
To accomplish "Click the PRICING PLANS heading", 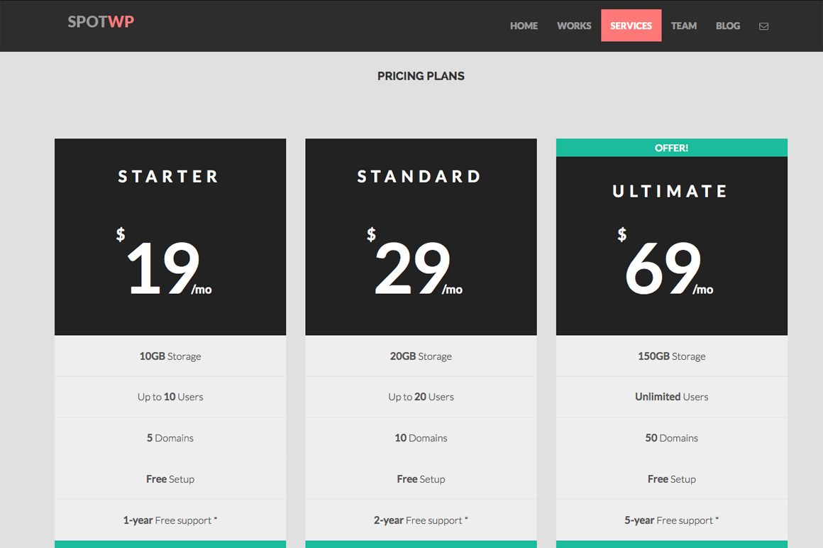I will tap(421, 76).
